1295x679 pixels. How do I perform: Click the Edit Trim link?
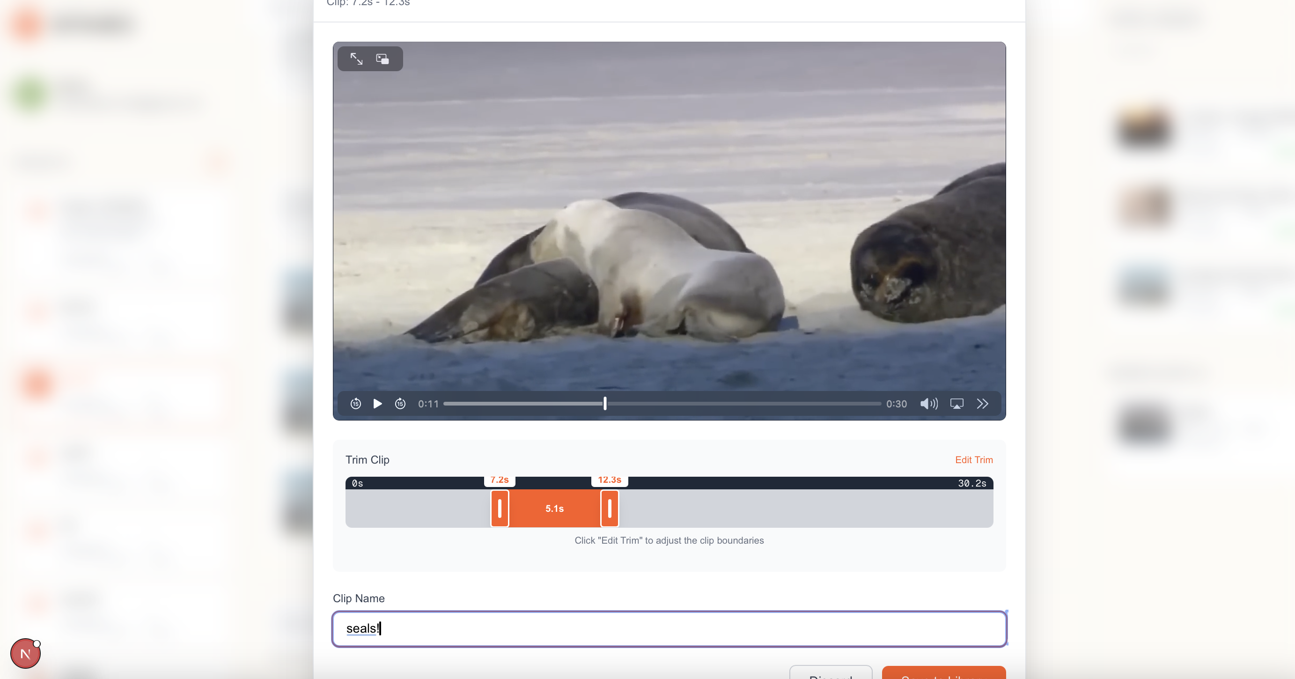coord(974,460)
